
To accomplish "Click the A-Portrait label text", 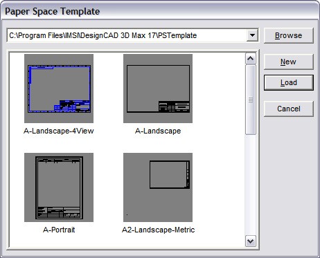I will tap(59, 230).
